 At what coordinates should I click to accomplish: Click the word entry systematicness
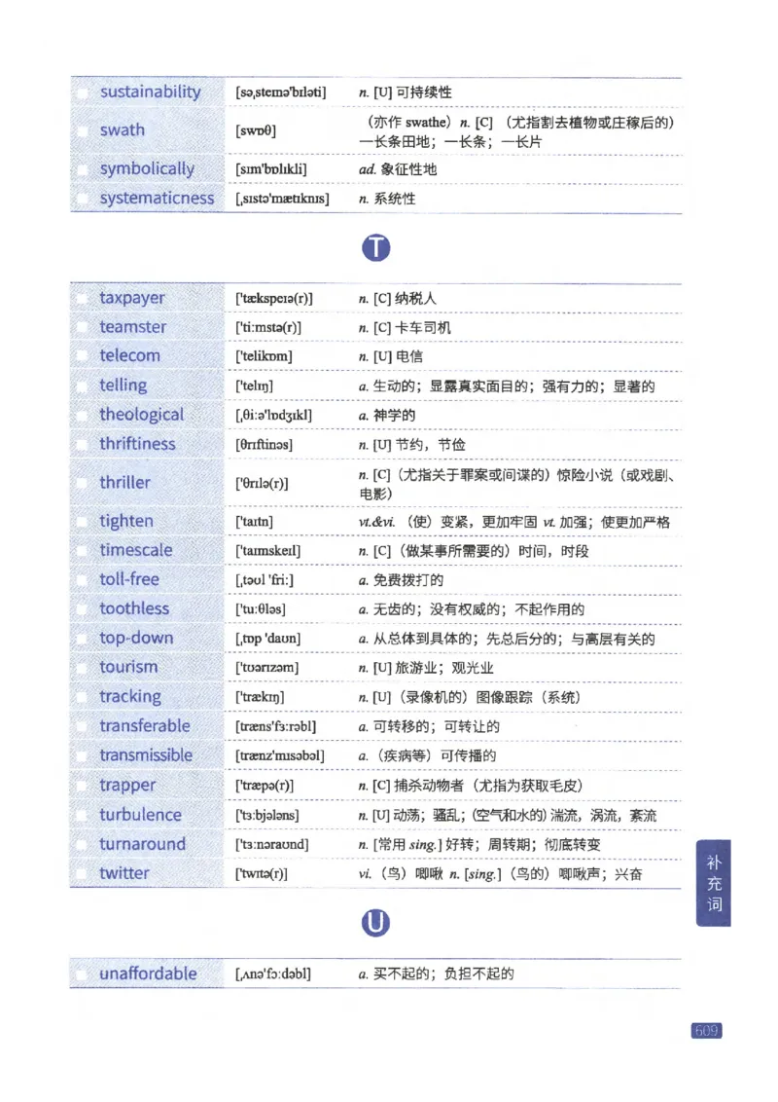point(158,198)
